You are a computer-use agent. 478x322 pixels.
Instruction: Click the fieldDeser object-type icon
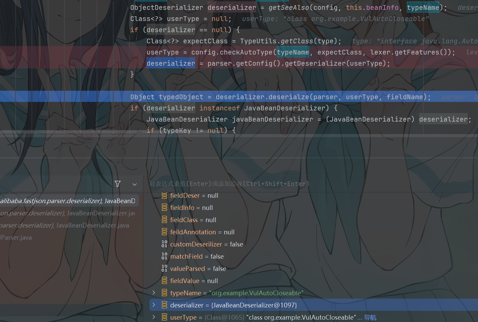click(x=164, y=195)
